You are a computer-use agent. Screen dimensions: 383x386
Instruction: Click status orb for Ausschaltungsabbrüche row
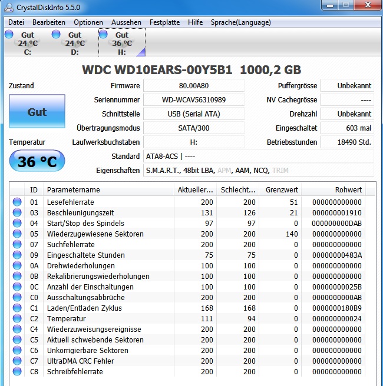point(17,297)
